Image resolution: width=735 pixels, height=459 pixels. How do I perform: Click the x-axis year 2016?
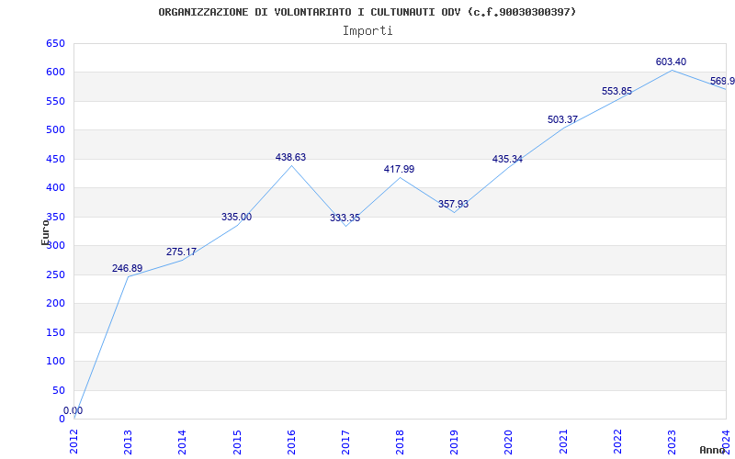[291, 442]
